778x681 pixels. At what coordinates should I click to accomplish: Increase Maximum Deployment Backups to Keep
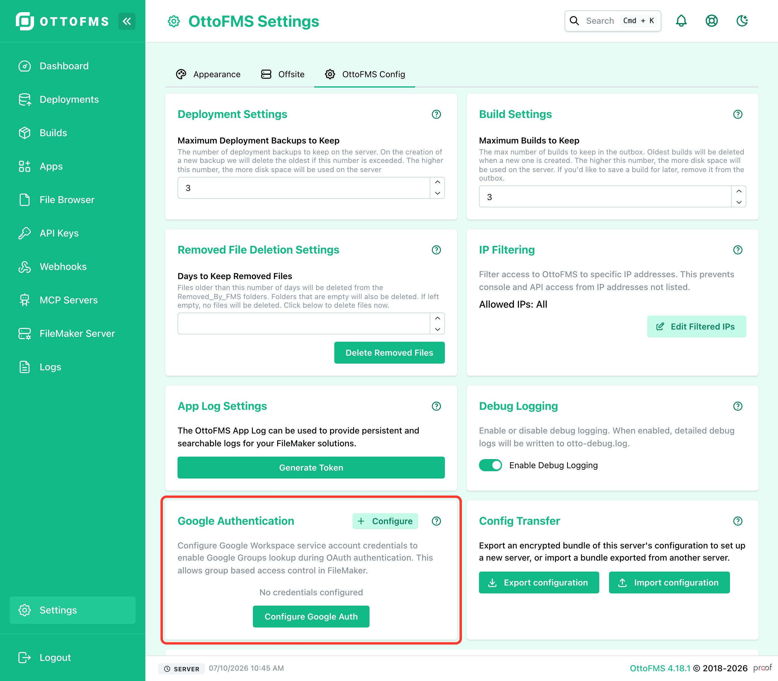click(x=438, y=182)
